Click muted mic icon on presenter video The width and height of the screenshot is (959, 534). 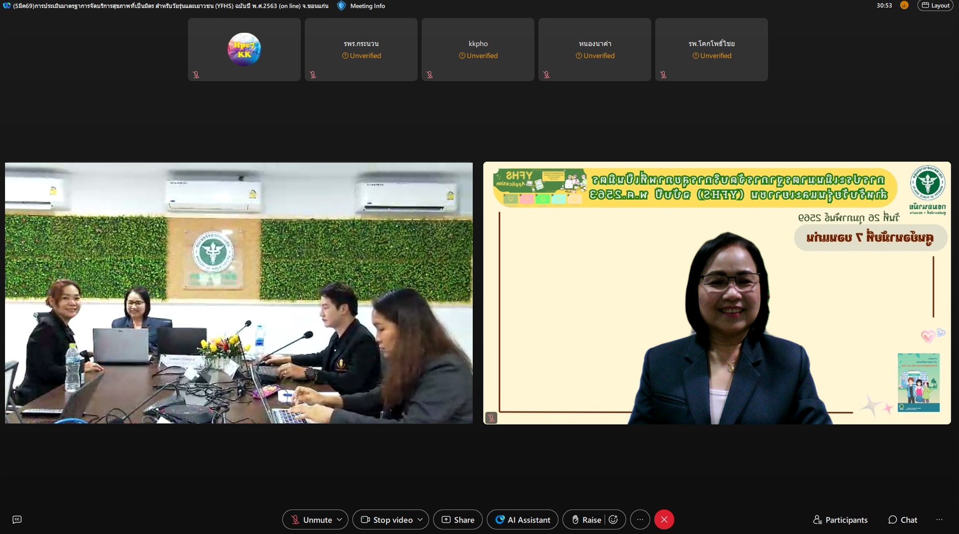point(491,418)
